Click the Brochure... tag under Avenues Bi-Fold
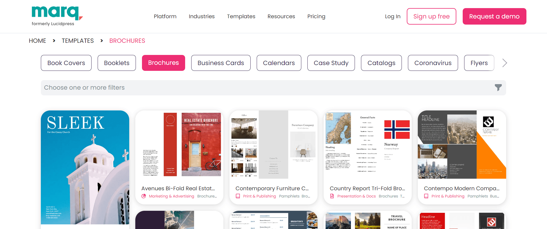 (207, 196)
